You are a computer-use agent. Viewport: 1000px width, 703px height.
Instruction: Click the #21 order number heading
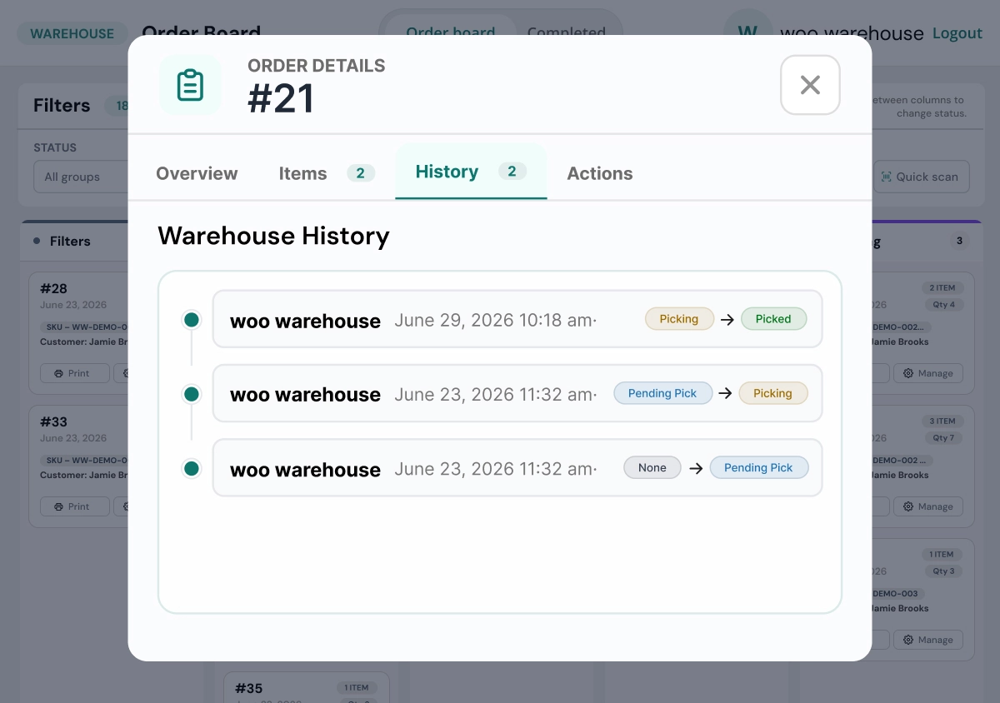tap(281, 99)
